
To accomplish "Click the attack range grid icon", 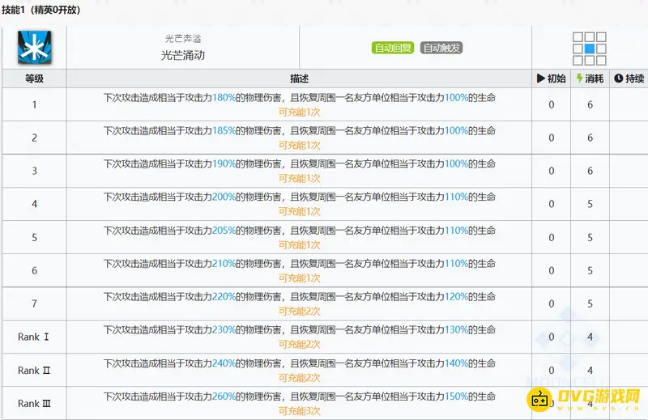I will (x=590, y=49).
